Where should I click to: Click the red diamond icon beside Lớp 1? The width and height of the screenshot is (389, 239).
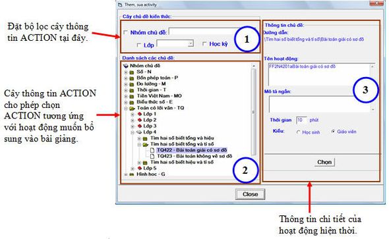(140, 114)
